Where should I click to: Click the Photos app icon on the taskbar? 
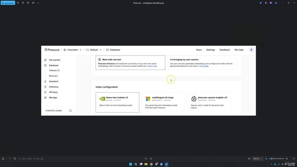coord(166,164)
